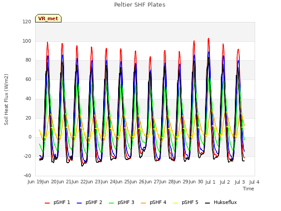Click the Soil Heat Flux y-axis title
This screenshot has width=281, height=211.
[x=6, y=99]
